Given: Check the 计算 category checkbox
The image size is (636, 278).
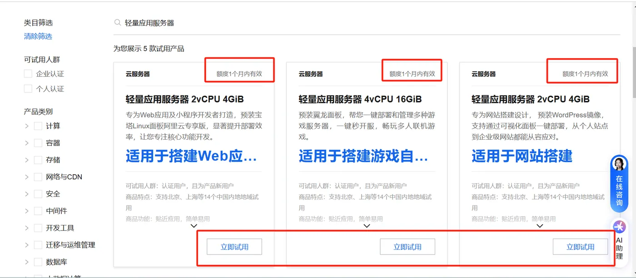Looking at the screenshot, I should (x=38, y=126).
